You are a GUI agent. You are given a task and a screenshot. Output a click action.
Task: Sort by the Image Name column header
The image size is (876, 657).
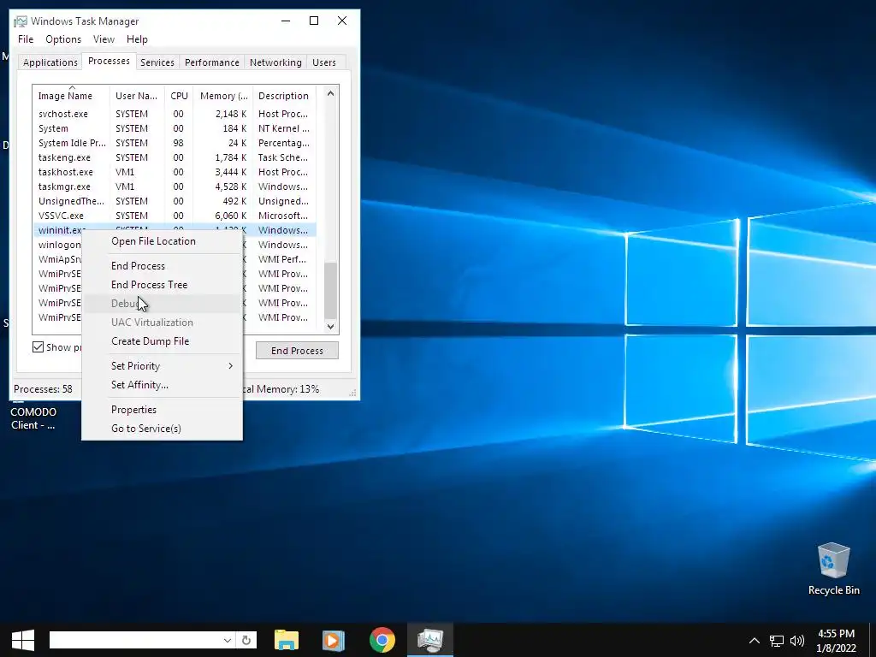pyautogui.click(x=71, y=96)
